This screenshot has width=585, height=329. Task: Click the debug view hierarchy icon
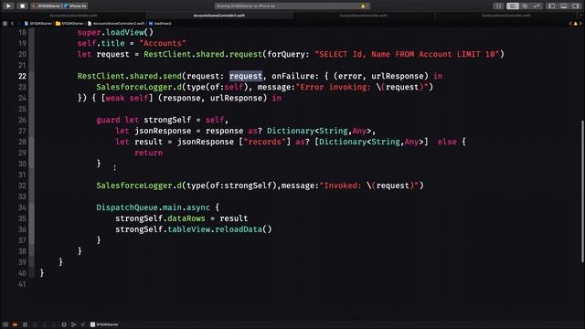[64, 324]
